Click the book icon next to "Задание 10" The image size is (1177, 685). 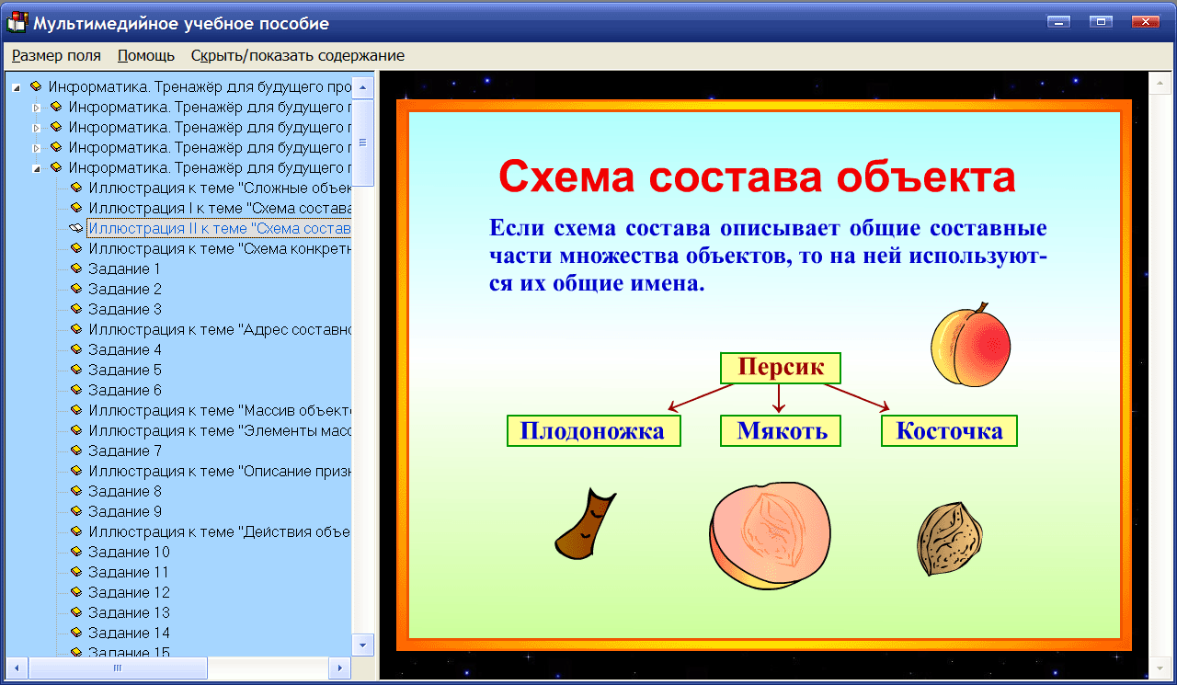[78, 552]
